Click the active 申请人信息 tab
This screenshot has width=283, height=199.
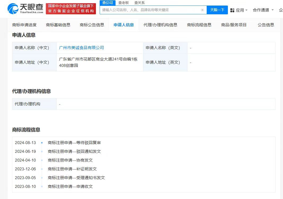click(123, 25)
